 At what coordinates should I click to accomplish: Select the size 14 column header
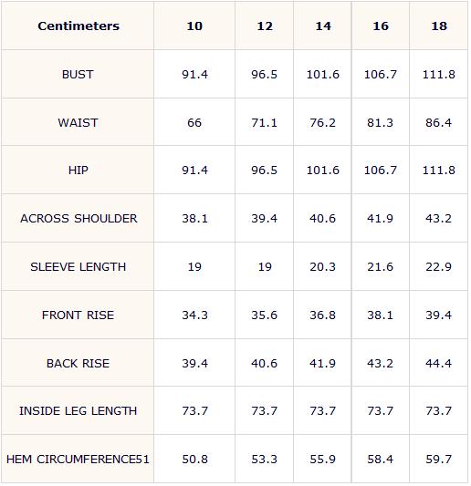(x=323, y=26)
